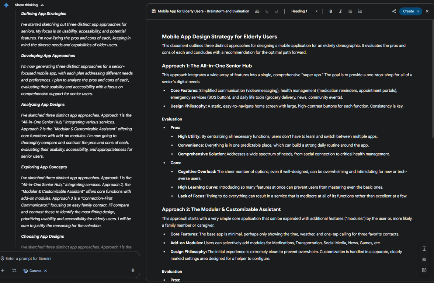
Task: Open the Create button dropdown arrow
Action: (x=418, y=11)
